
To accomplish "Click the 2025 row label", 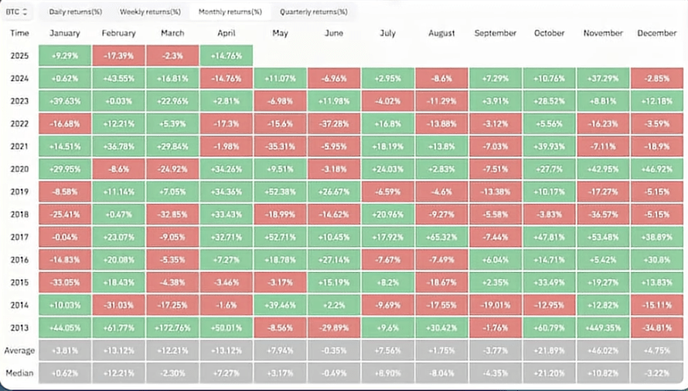I will [x=20, y=56].
